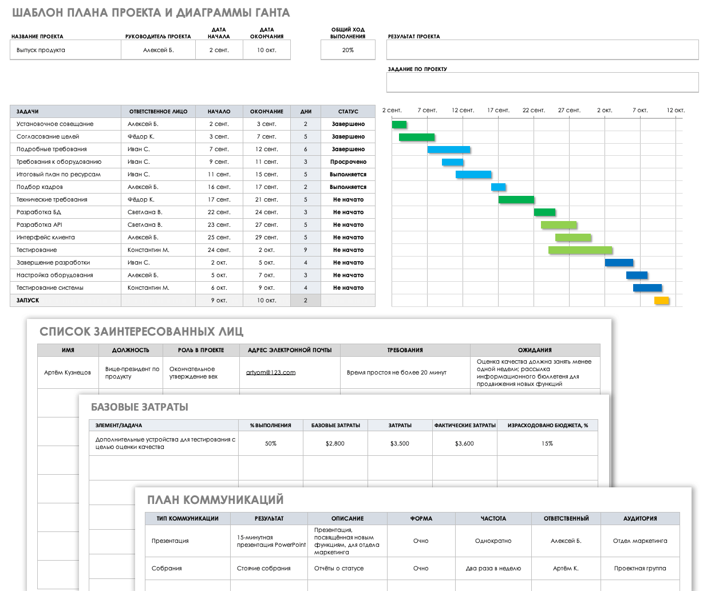Select the «Выпуск продукта» project name cell
This screenshot has width=711, height=591.
click(x=65, y=50)
